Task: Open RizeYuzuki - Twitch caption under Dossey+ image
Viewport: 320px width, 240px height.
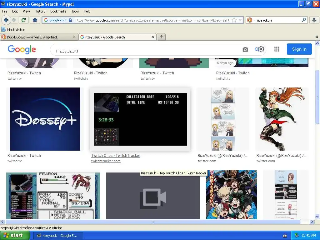Action: (24, 156)
